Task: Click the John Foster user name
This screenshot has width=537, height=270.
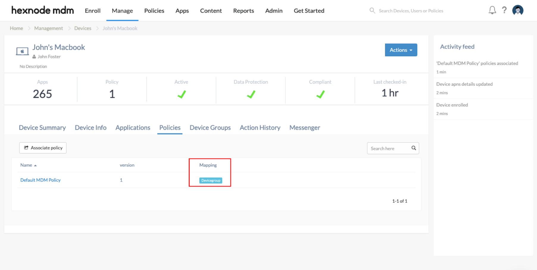Action: (49, 57)
